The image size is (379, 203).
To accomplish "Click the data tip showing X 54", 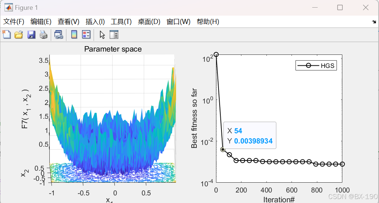I will pyautogui.click(x=250, y=135).
